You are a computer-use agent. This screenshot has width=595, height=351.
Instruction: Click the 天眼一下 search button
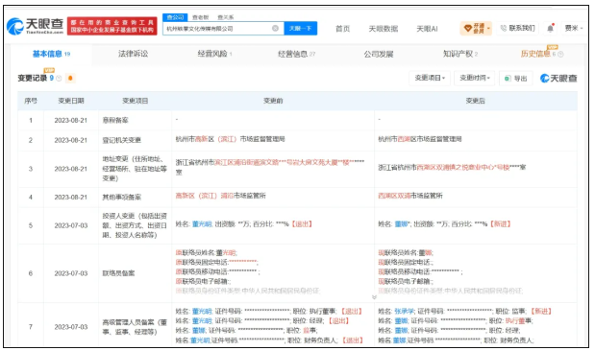tap(301, 29)
